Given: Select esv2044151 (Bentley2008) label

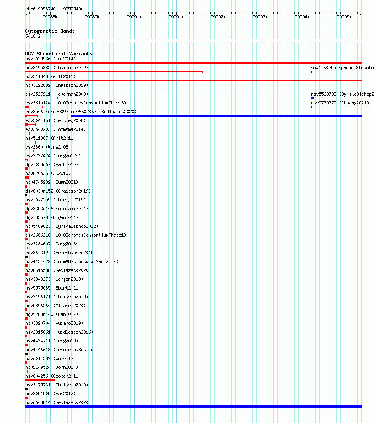Looking at the screenshot, I should click(x=55, y=120).
